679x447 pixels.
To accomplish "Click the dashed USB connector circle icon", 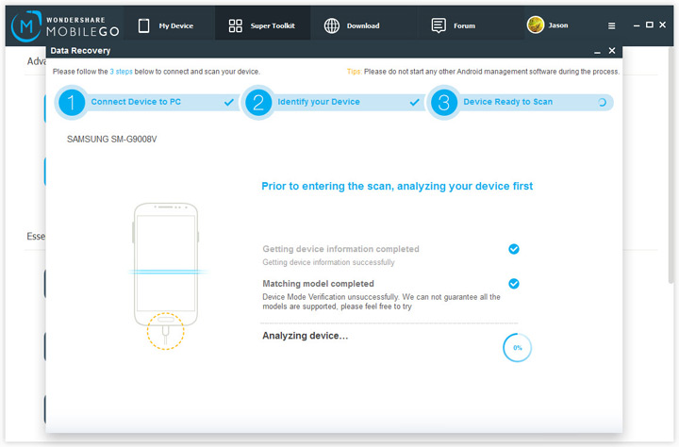I will coord(165,331).
